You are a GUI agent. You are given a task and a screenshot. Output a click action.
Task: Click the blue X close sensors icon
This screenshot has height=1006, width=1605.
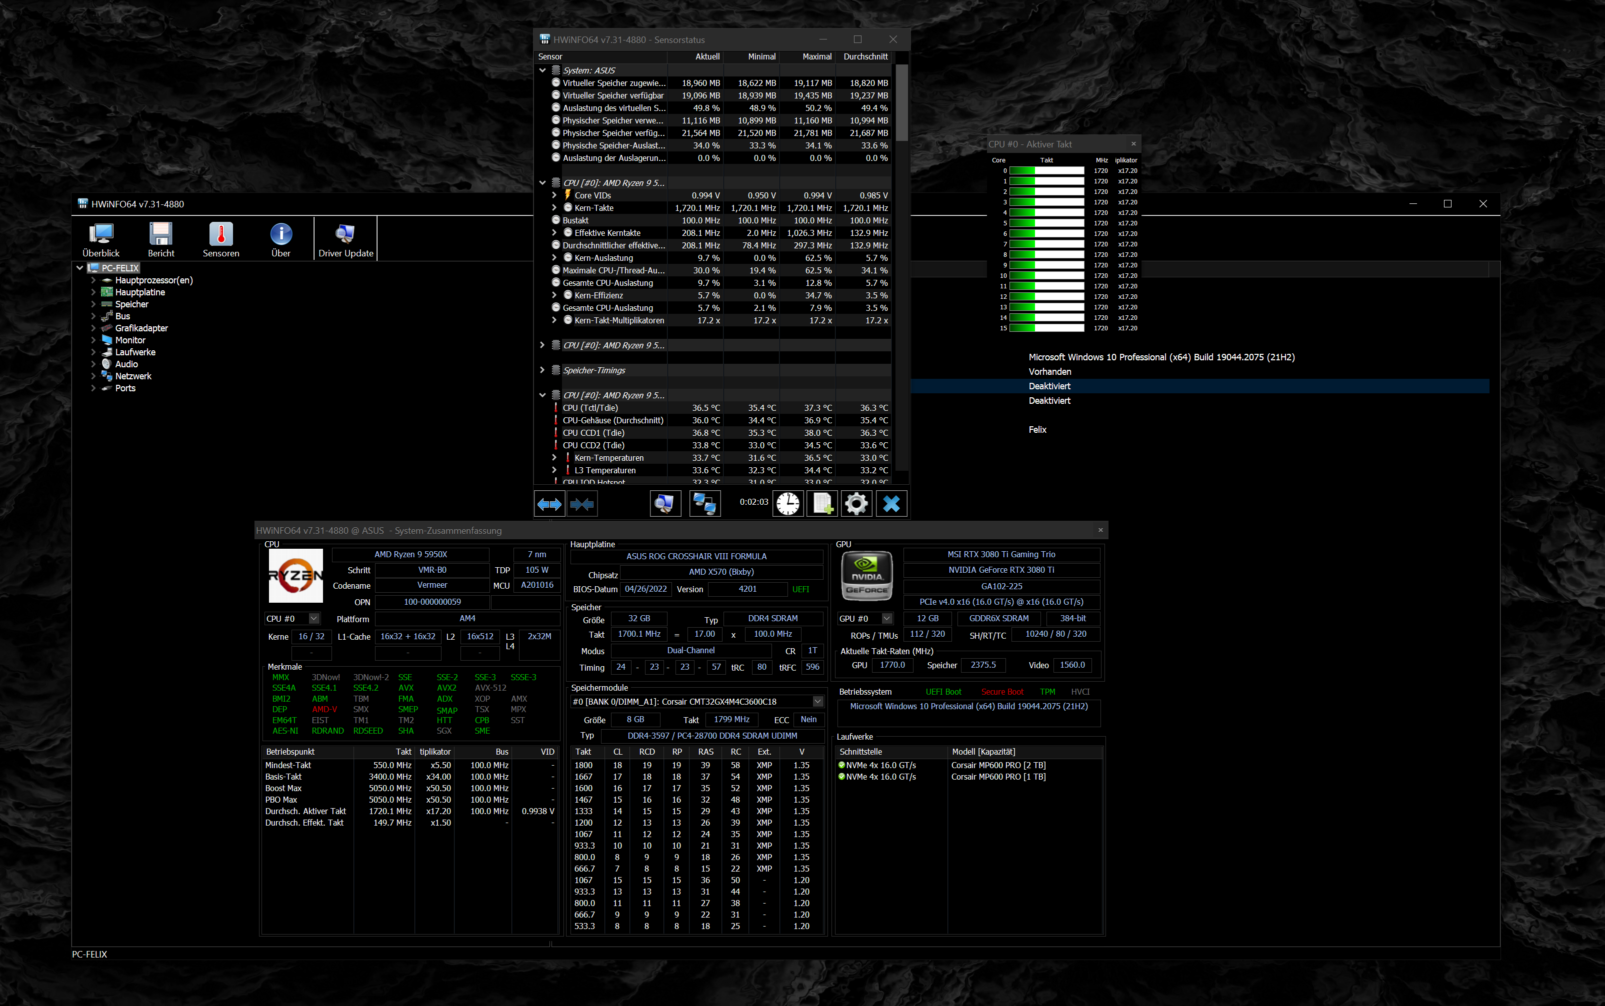pos(891,504)
